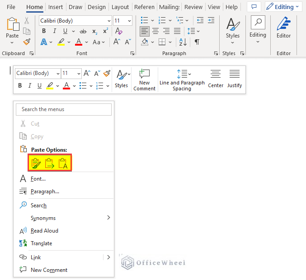
Task: Clear all formatting with eraser icon
Action: 118,31
